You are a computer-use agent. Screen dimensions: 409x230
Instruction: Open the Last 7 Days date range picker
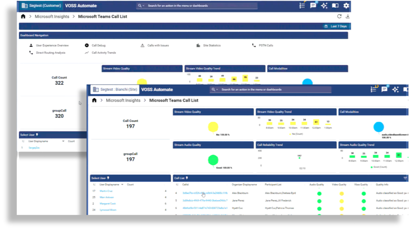pyautogui.click(x=336, y=26)
